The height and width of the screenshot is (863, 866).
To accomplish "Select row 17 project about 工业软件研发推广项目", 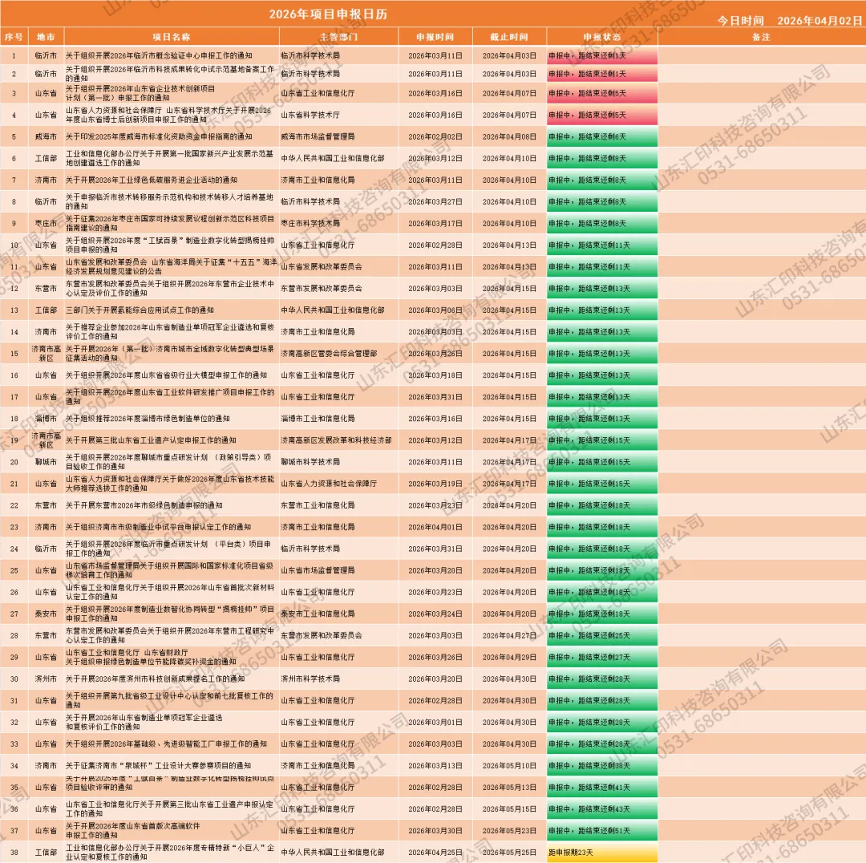I will [170, 397].
